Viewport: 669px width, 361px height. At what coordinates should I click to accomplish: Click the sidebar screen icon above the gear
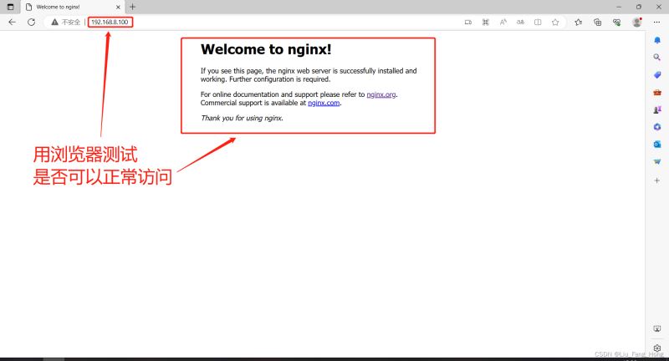657,328
